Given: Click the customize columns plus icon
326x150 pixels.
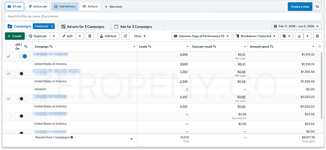Looking at the screenshot, I should coord(320,47).
